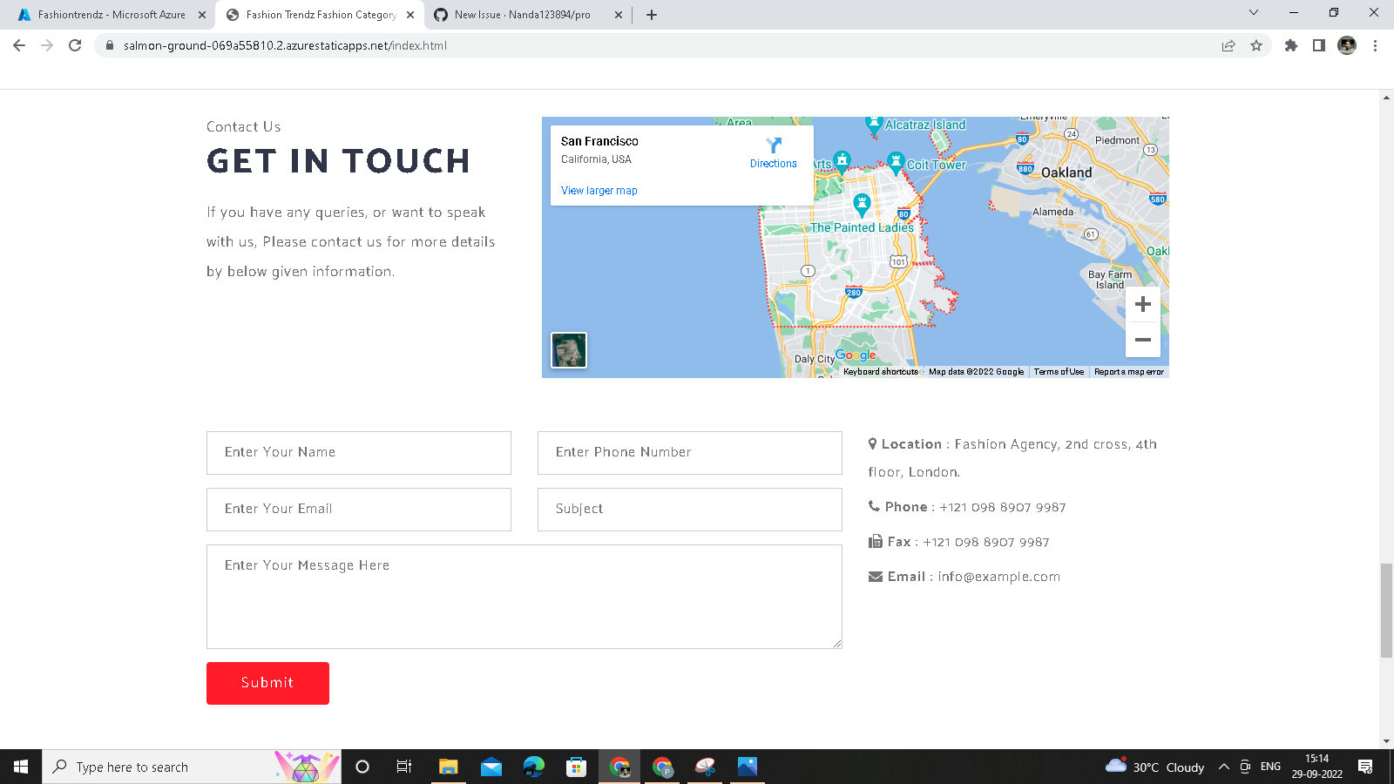Switch to the New Issue GitHub tab

[x=523, y=14]
